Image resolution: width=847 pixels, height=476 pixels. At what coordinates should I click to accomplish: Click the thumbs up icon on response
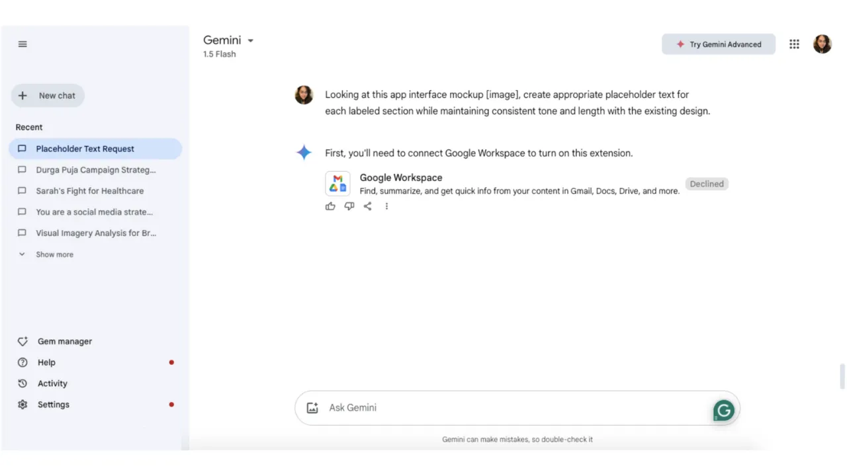(330, 206)
